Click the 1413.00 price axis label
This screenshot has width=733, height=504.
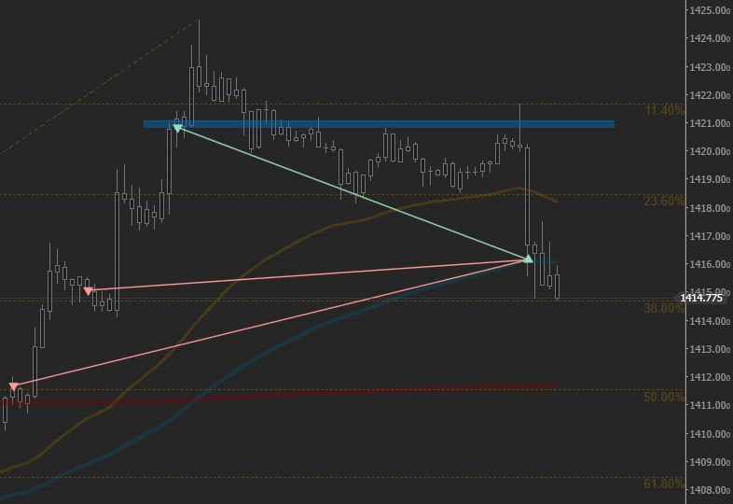click(x=710, y=349)
